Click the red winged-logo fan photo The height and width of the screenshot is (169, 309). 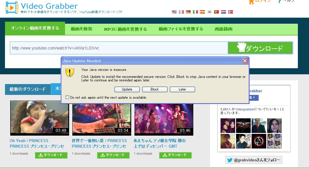coord(243,126)
